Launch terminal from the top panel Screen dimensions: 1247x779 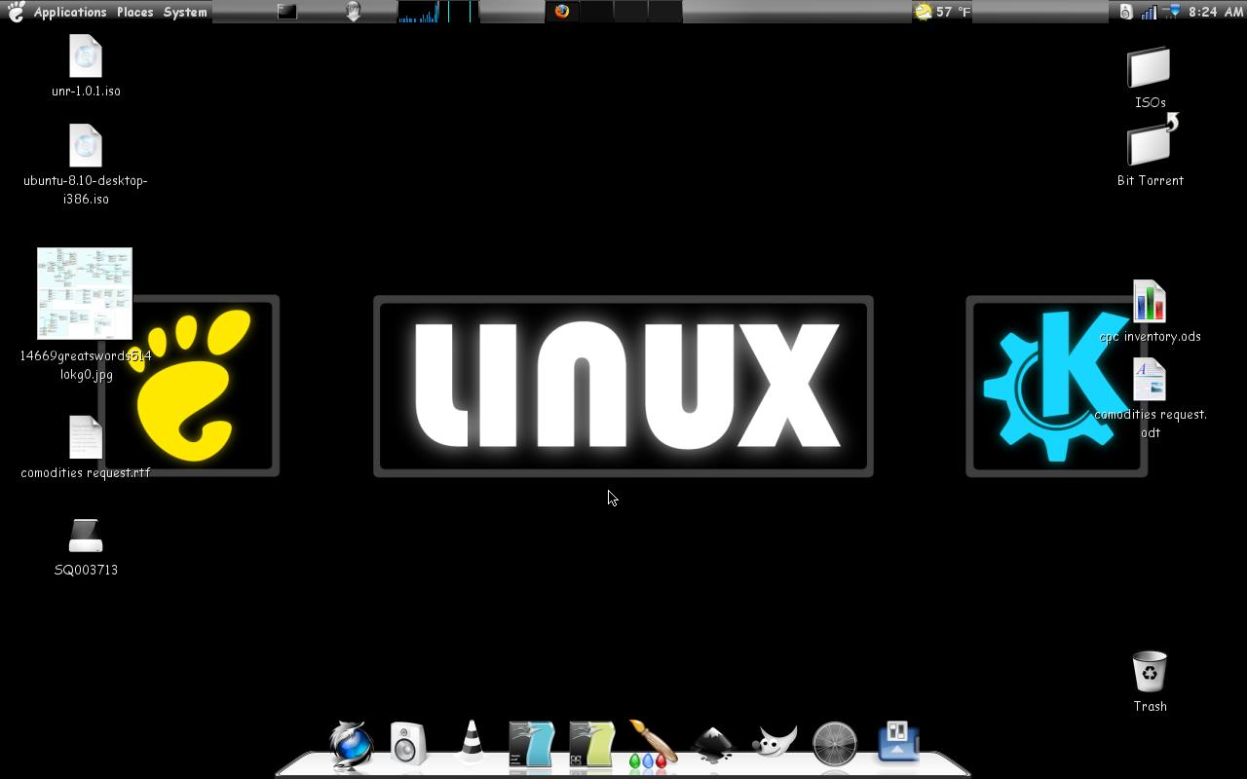[x=286, y=12]
